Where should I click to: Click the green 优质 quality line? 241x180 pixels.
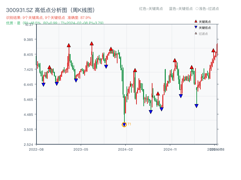(x=55, y=23)
